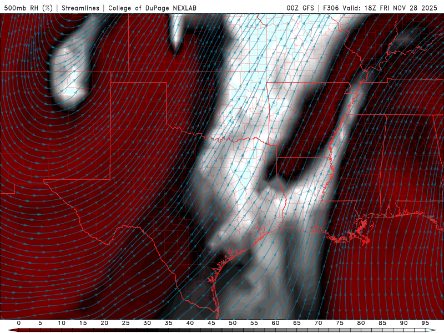Click the "55" value on the color scale
The width and height of the screenshot is (444, 333).
pos(254,323)
